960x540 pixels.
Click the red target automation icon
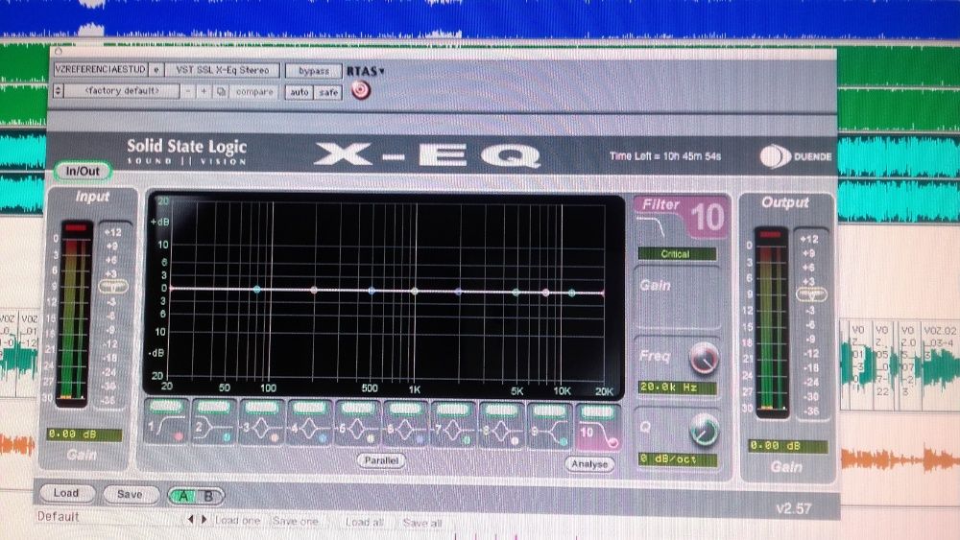(x=361, y=90)
